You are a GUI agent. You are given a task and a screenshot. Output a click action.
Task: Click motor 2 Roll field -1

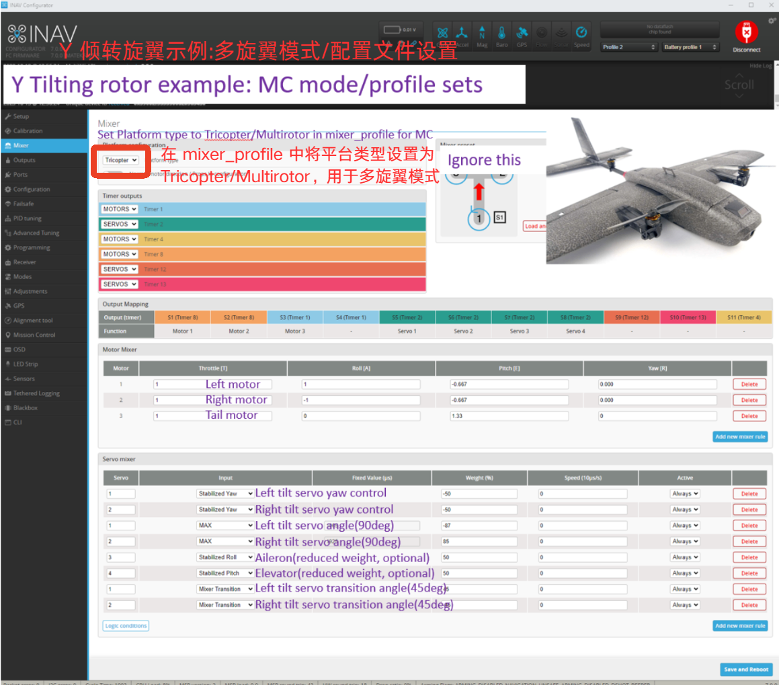pyautogui.click(x=361, y=400)
